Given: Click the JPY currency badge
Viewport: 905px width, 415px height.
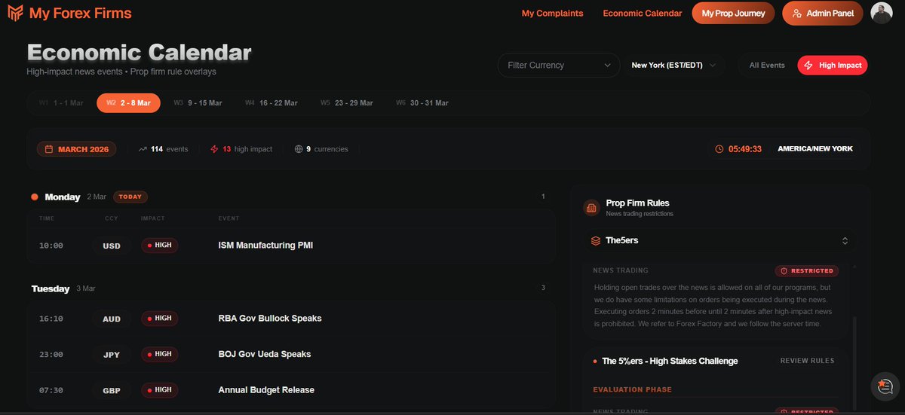Looking at the screenshot, I should [x=112, y=354].
